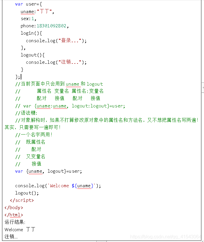This screenshot has width=204, height=242.
Task: Click the output line '注销...'
Action: click(11, 236)
